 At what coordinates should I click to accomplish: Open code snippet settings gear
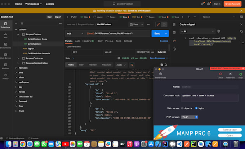coord(219,31)
